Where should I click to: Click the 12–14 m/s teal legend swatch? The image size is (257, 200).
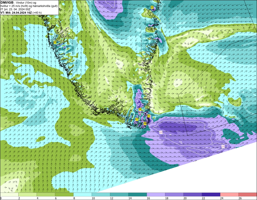pos(119,195)
